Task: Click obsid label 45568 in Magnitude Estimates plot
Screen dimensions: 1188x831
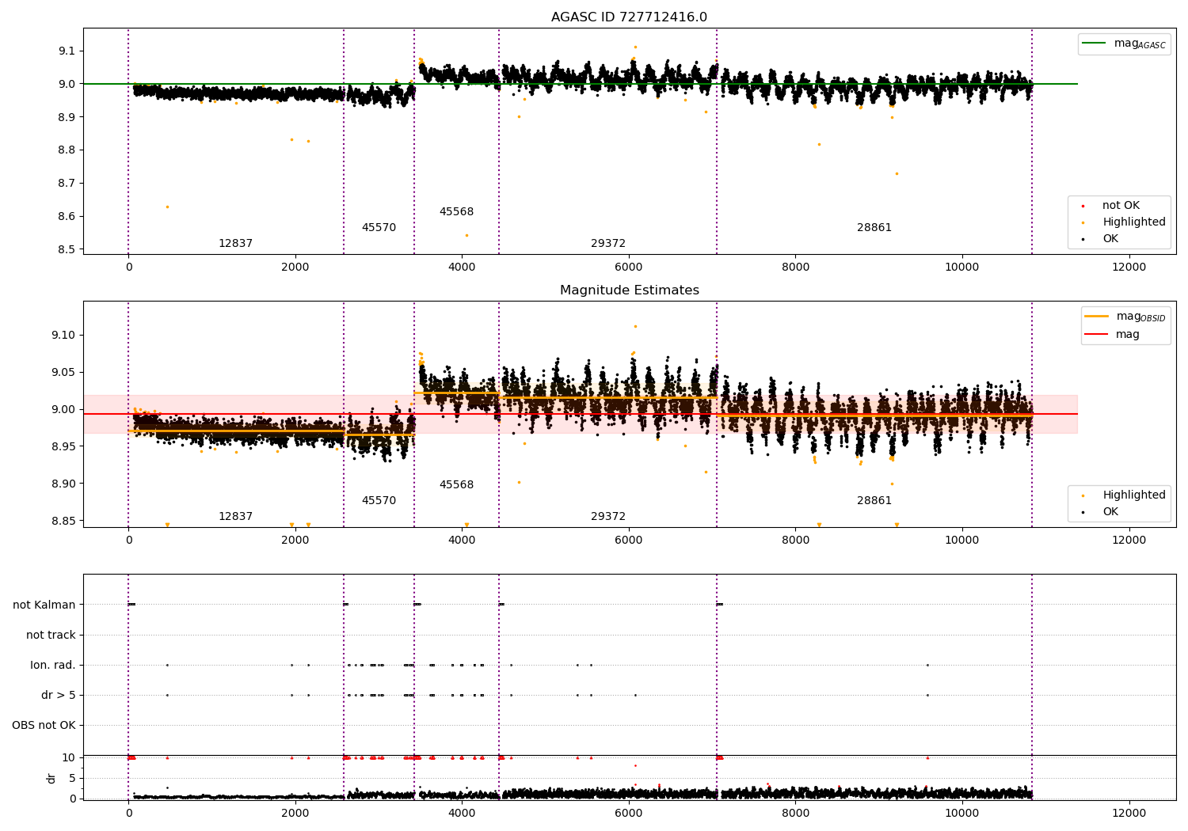Action: click(x=456, y=485)
